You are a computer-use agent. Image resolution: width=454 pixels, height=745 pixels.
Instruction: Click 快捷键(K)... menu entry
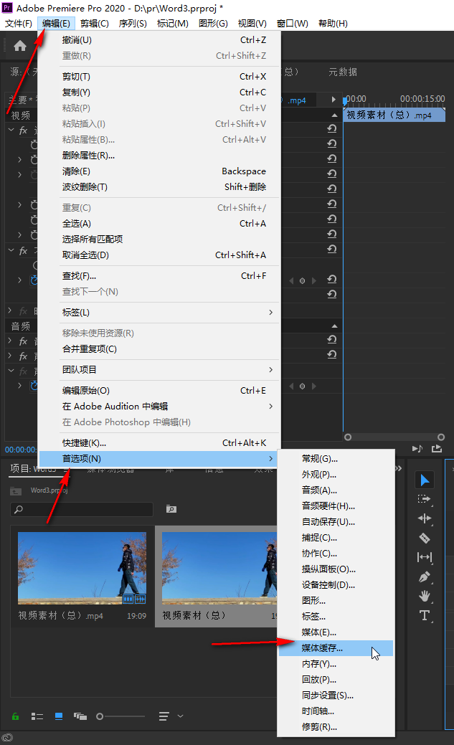pos(85,443)
